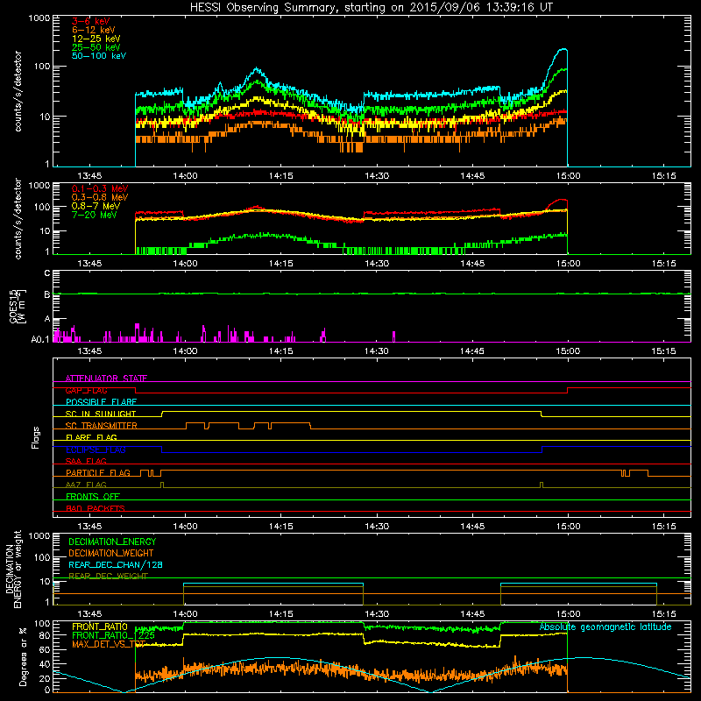Select the 3-6 keV legend label
This screenshot has width=701, height=701.
[91, 21]
